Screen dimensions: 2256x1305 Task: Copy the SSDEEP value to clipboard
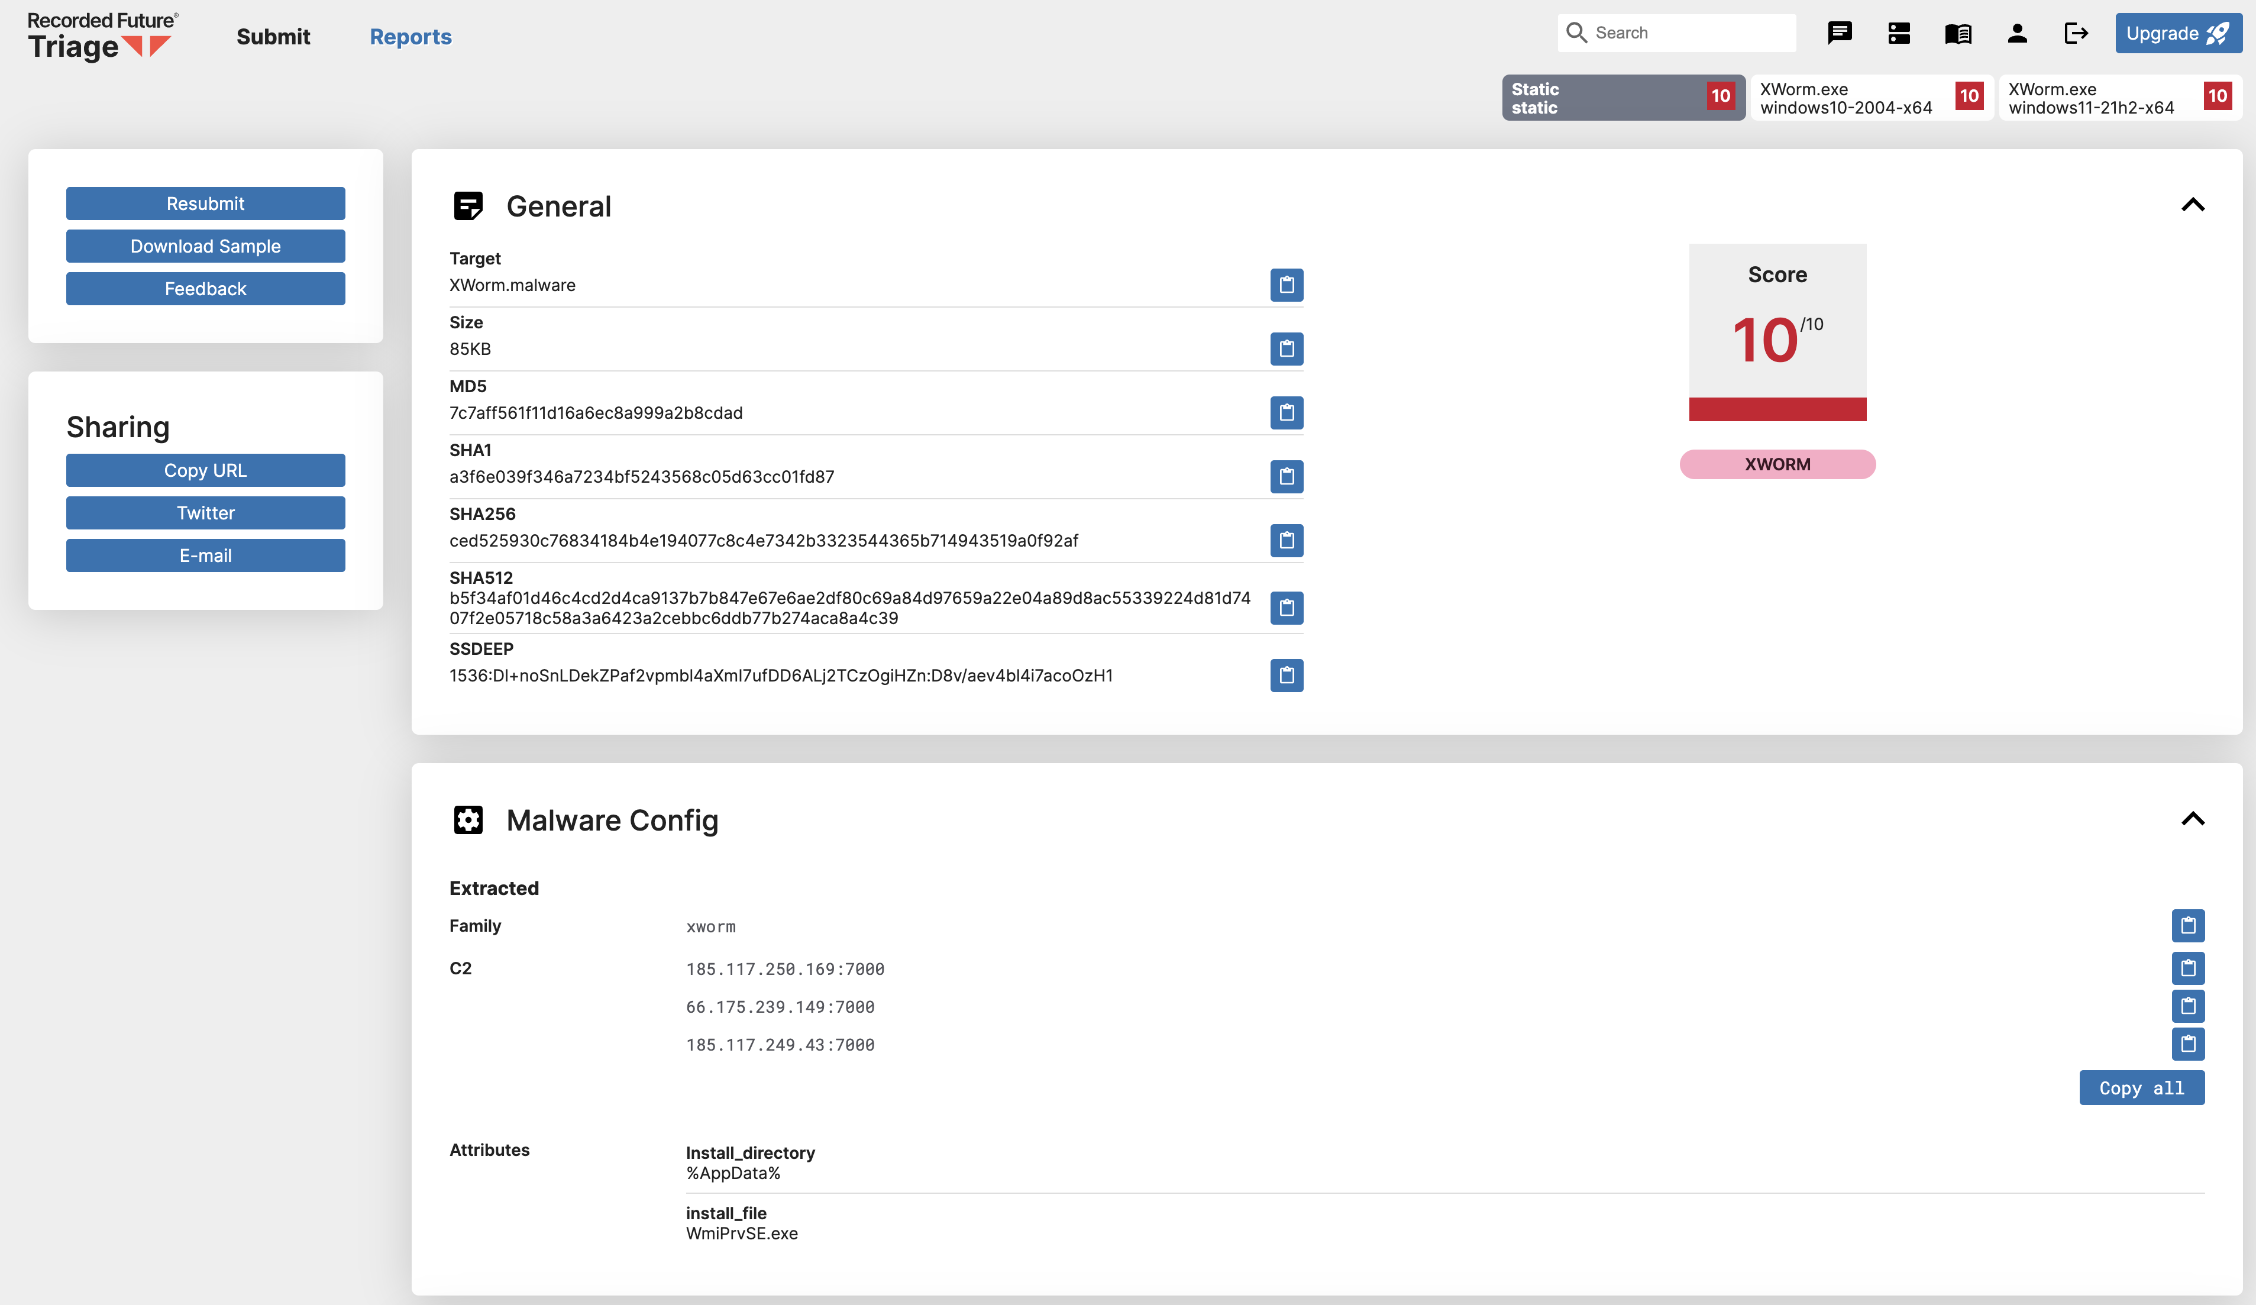(x=1287, y=676)
